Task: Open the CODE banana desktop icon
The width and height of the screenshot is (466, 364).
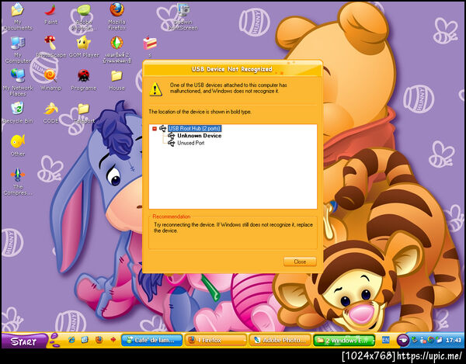Action: point(50,113)
